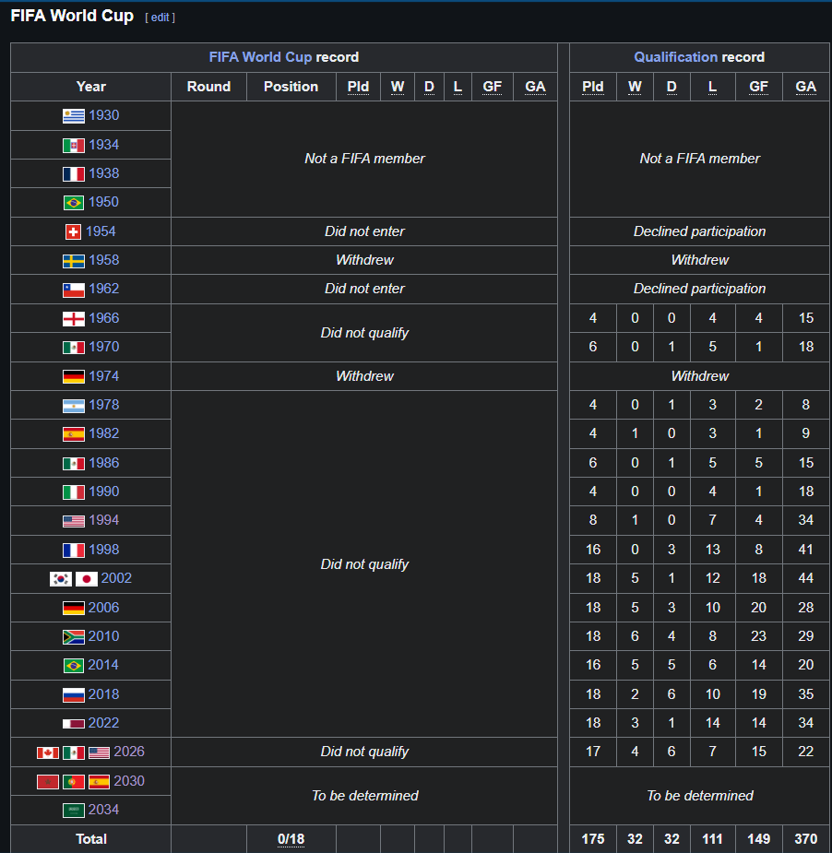Click the Argentina flag beside 1978
The height and width of the screenshot is (853, 832).
click(74, 405)
